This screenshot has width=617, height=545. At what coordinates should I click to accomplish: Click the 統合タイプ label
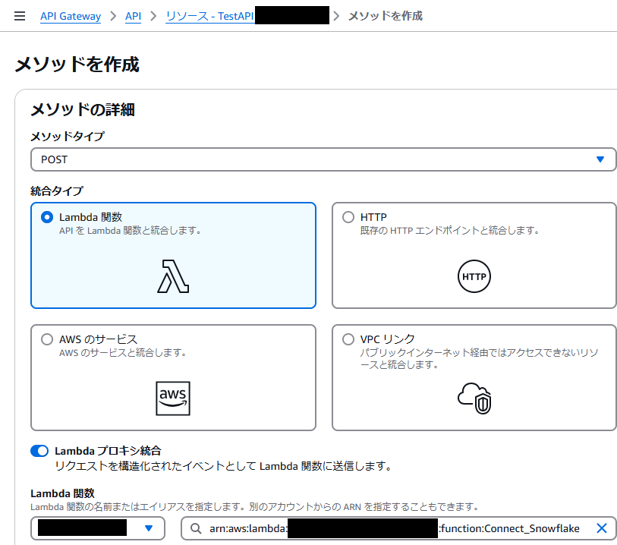[57, 191]
